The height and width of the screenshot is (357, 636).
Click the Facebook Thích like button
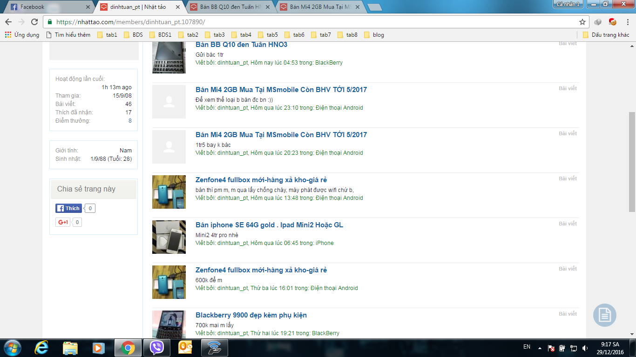tap(68, 208)
